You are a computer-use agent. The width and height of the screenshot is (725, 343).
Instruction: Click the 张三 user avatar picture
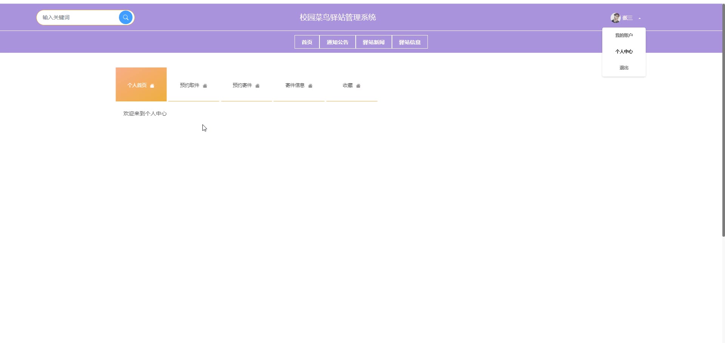point(615,18)
